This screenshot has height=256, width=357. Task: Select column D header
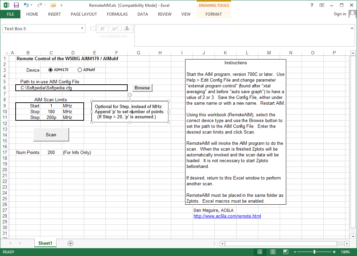(73, 53)
